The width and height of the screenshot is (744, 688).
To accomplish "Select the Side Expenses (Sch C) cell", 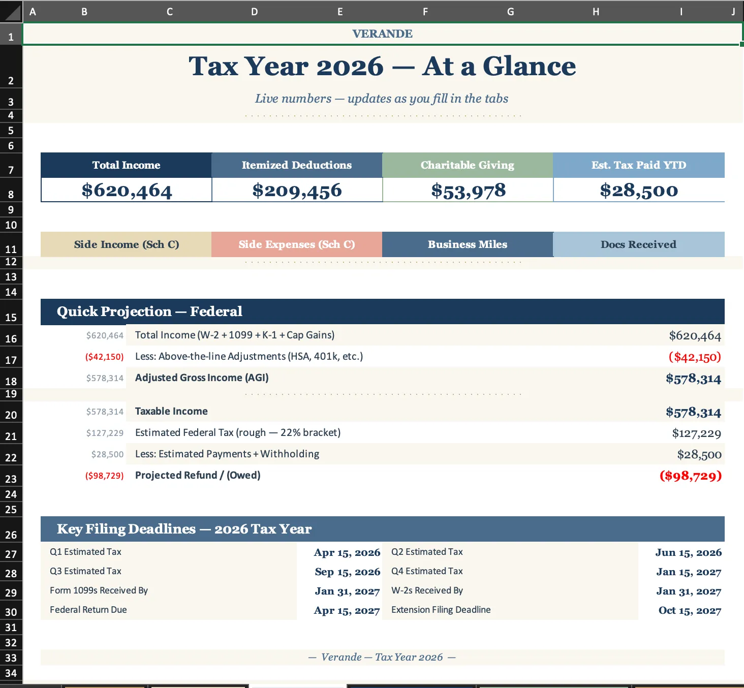I will (x=297, y=244).
